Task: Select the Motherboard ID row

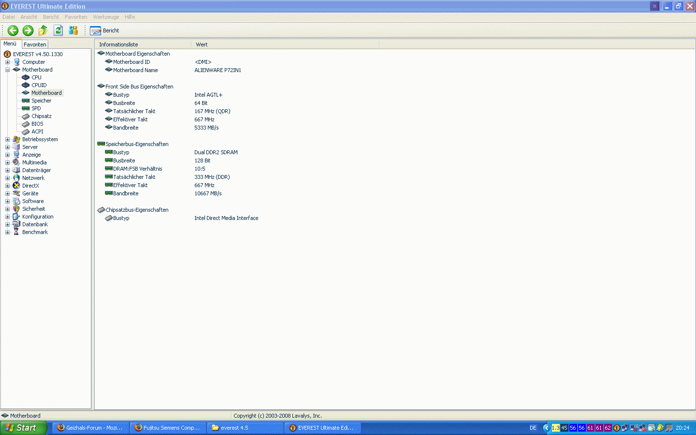Action: tap(158, 62)
